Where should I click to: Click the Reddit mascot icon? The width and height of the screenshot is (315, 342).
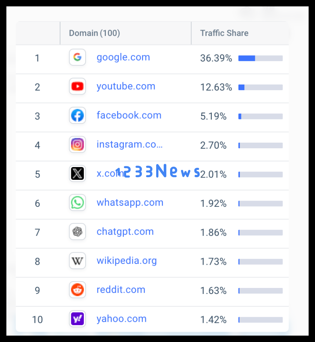(77, 290)
